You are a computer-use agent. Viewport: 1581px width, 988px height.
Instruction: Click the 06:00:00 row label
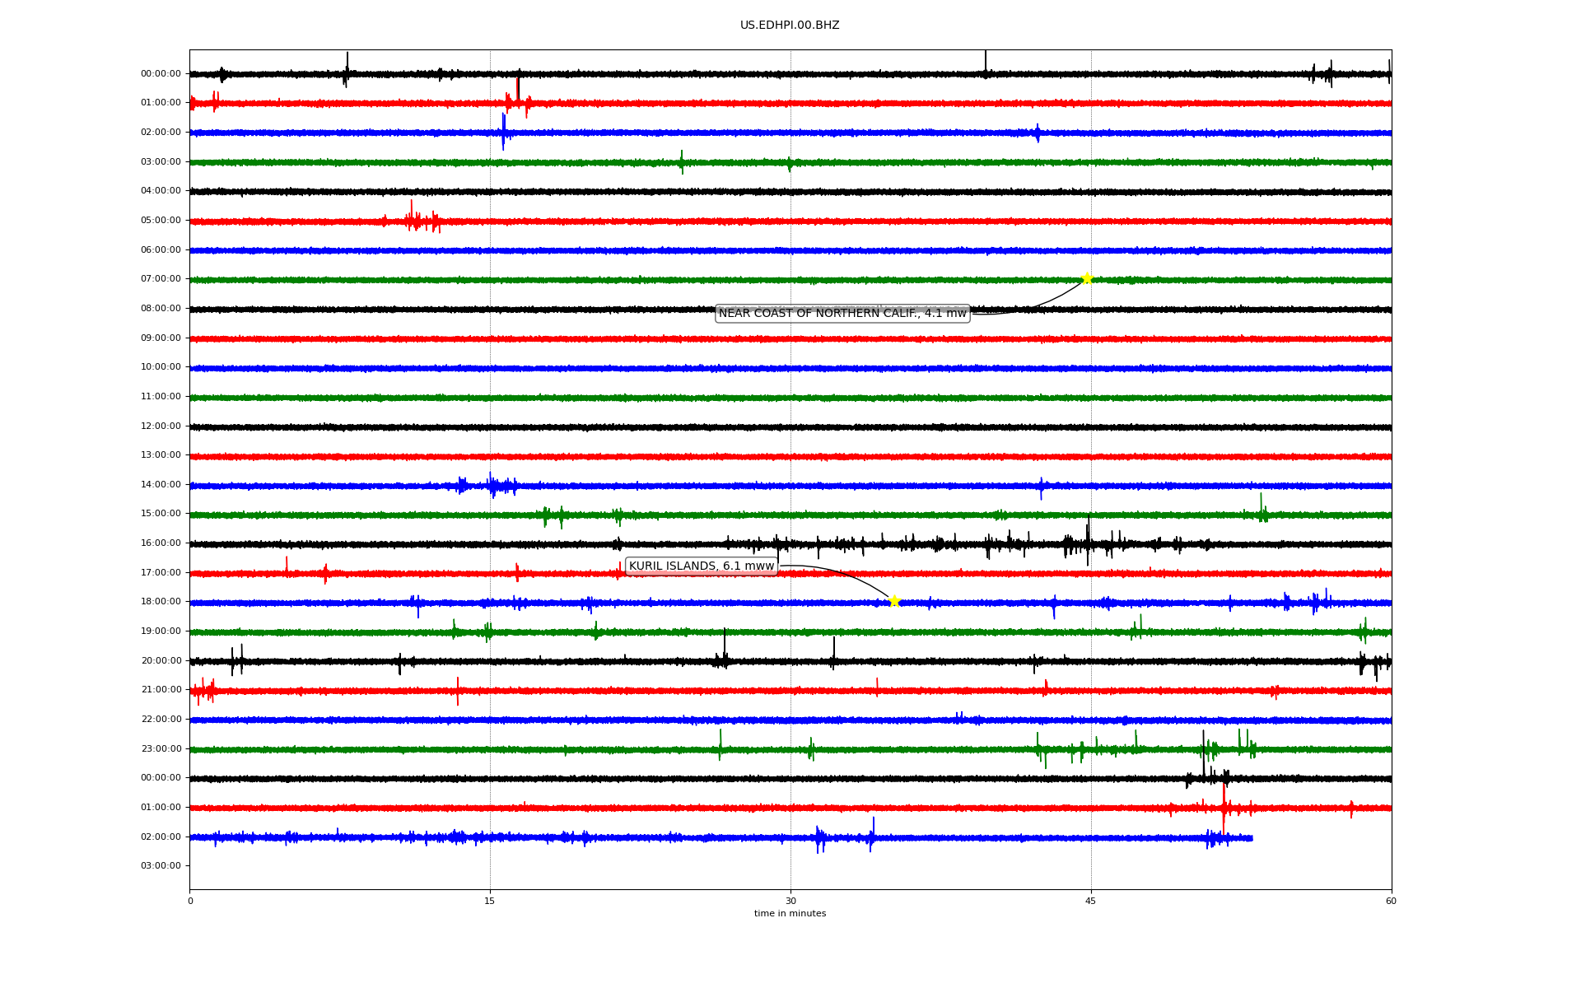[x=161, y=249]
